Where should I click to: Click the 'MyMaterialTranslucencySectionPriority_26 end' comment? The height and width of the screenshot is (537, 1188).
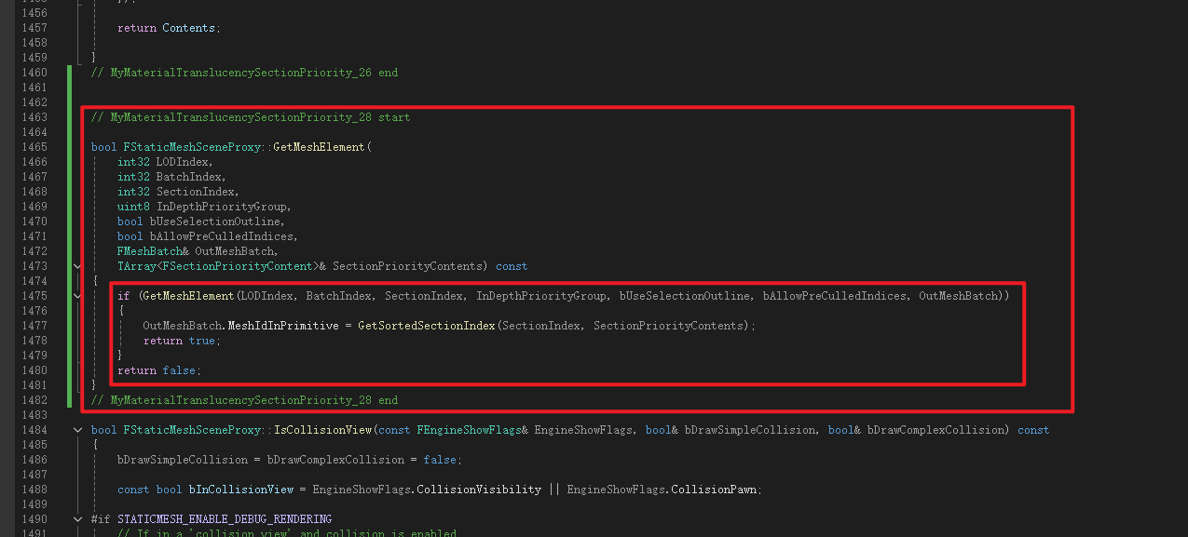click(244, 73)
